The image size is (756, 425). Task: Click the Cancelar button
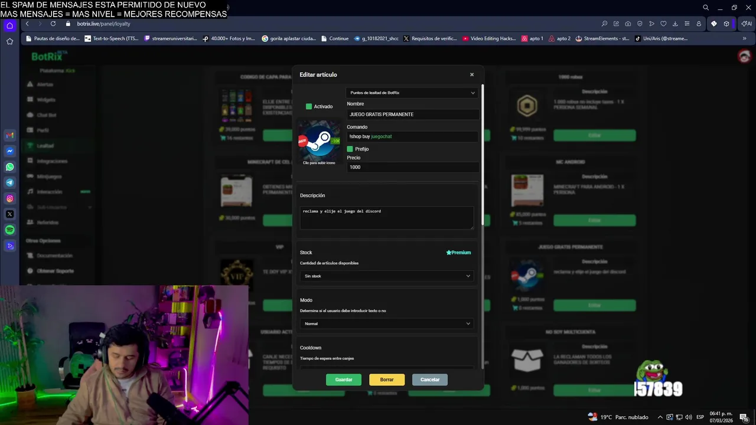430,380
